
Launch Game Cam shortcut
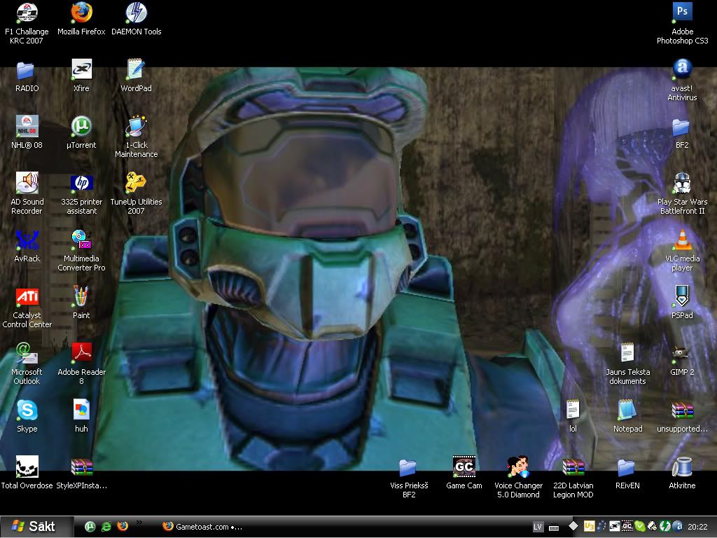tap(464, 473)
